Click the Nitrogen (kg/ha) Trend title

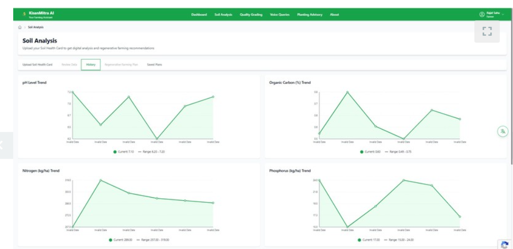(41, 171)
